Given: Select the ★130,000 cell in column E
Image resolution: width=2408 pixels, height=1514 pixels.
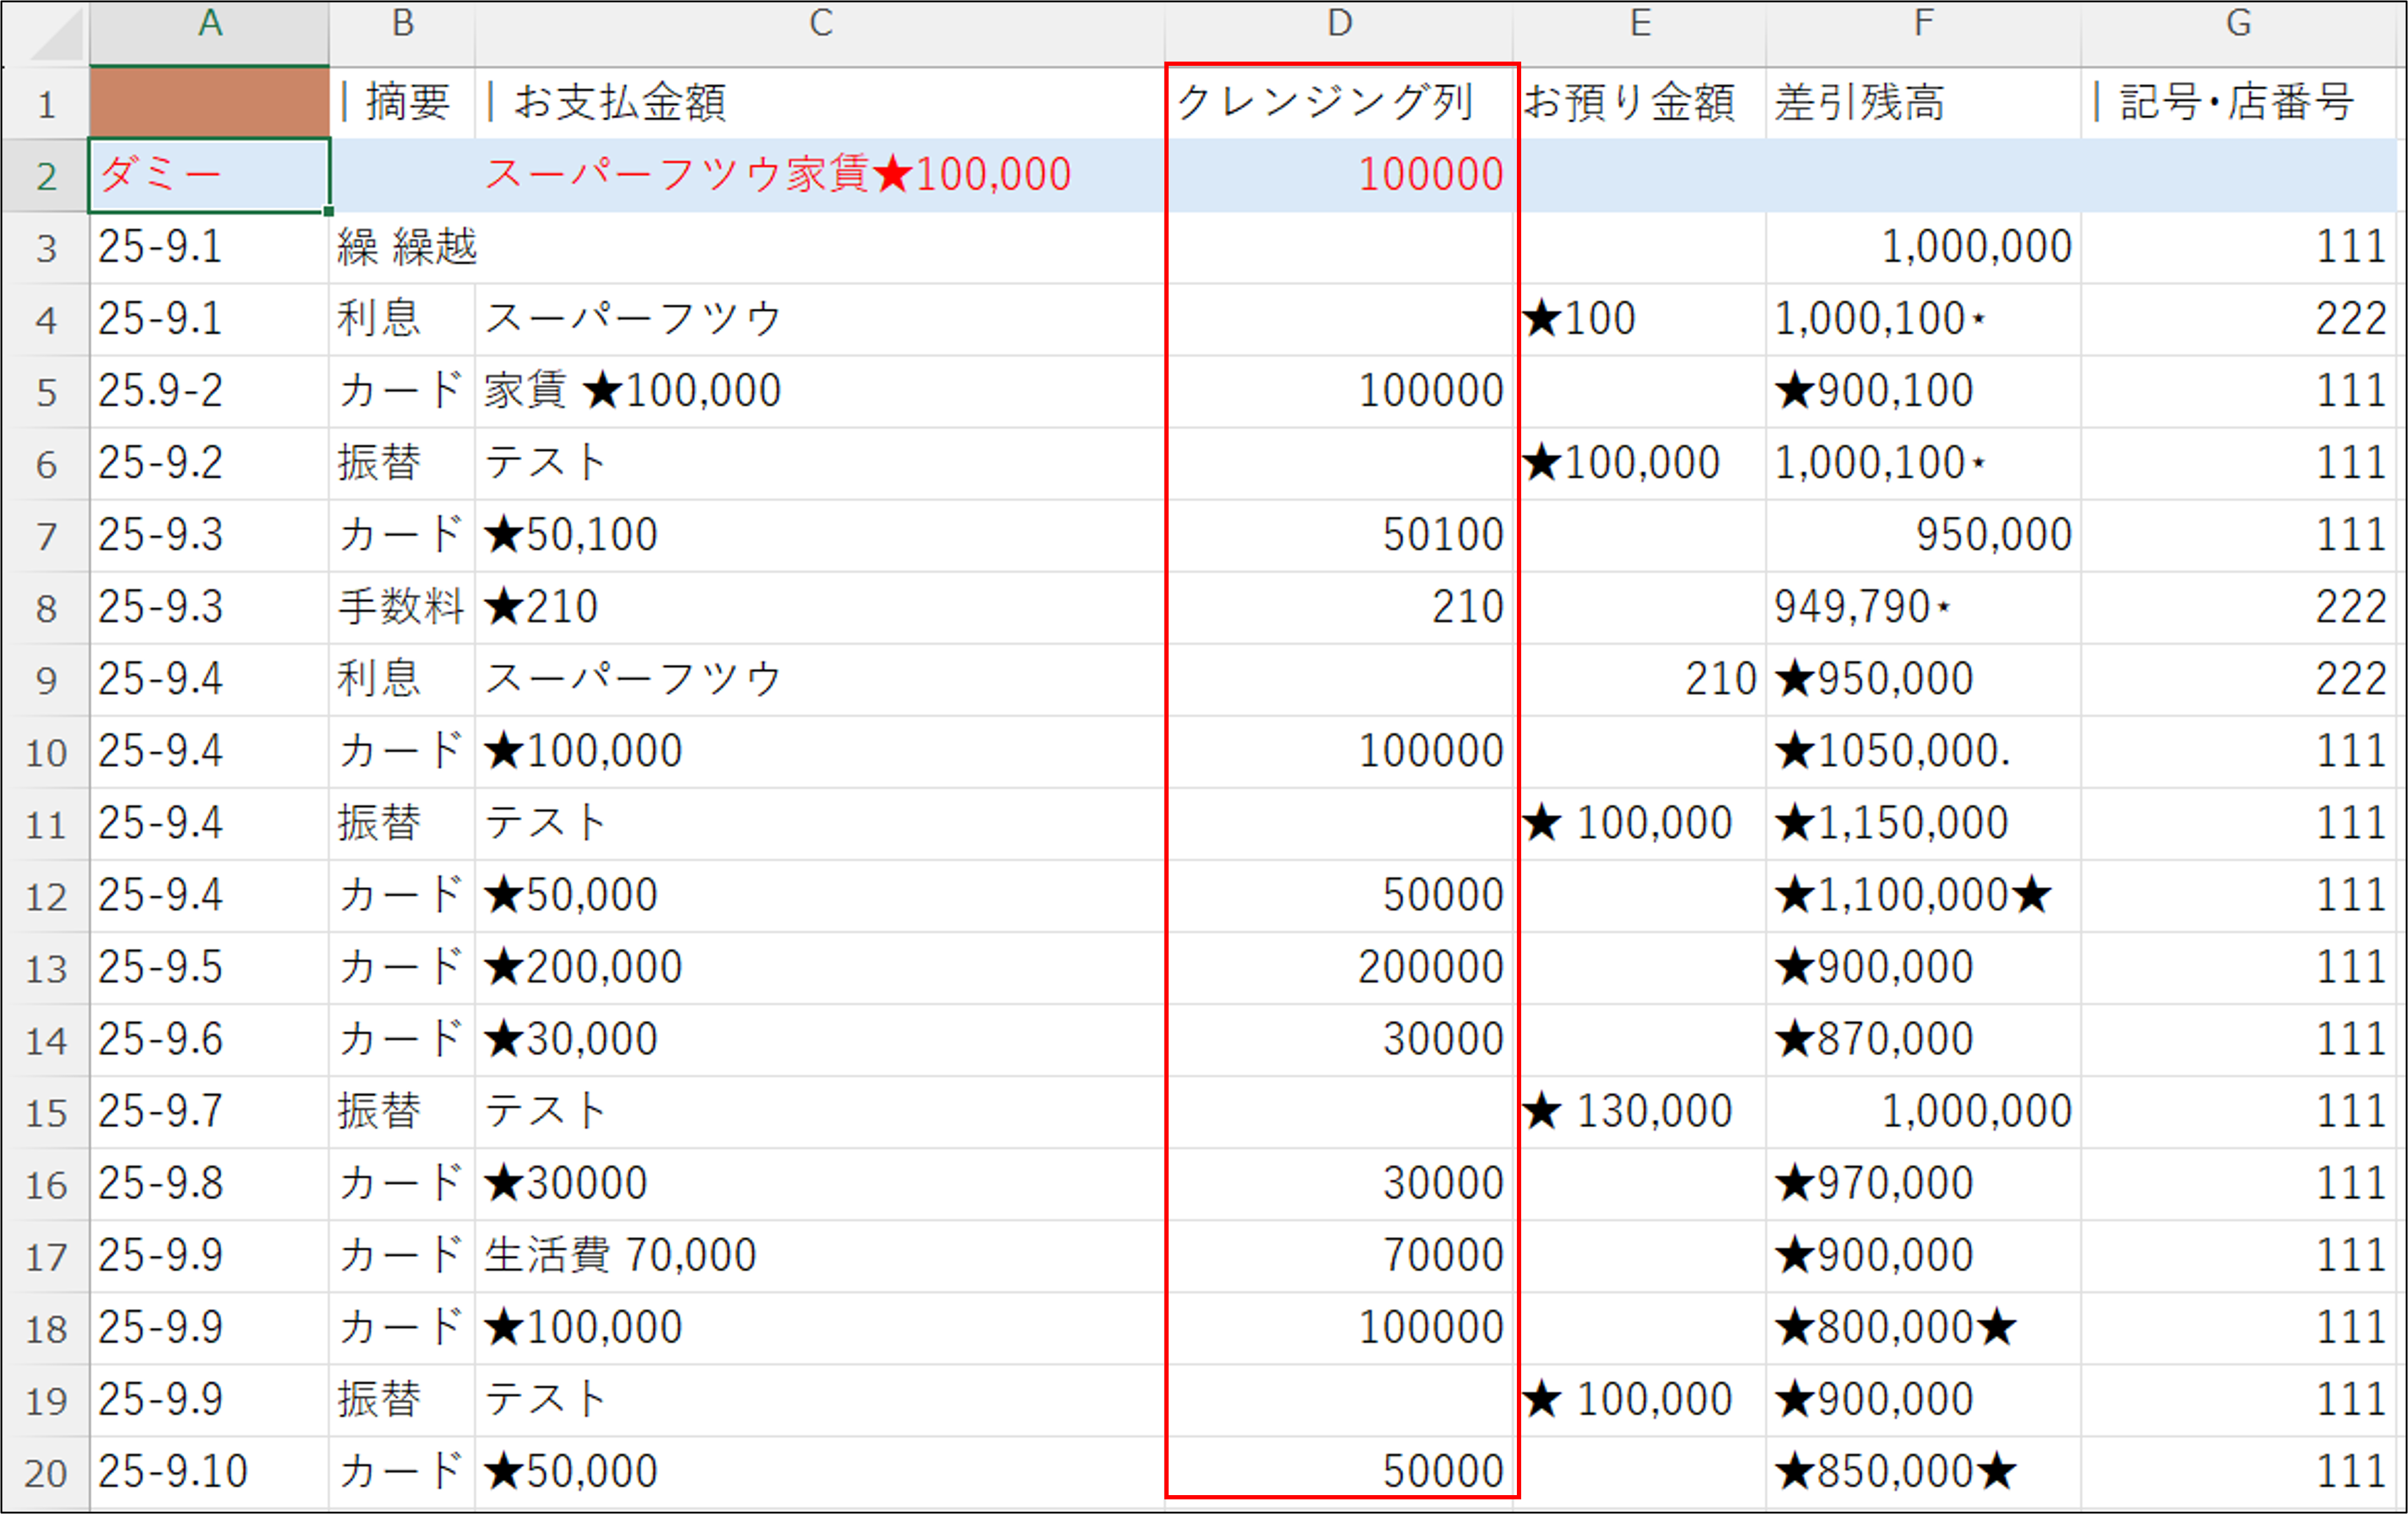Looking at the screenshot, I should coord(1639,1111).
